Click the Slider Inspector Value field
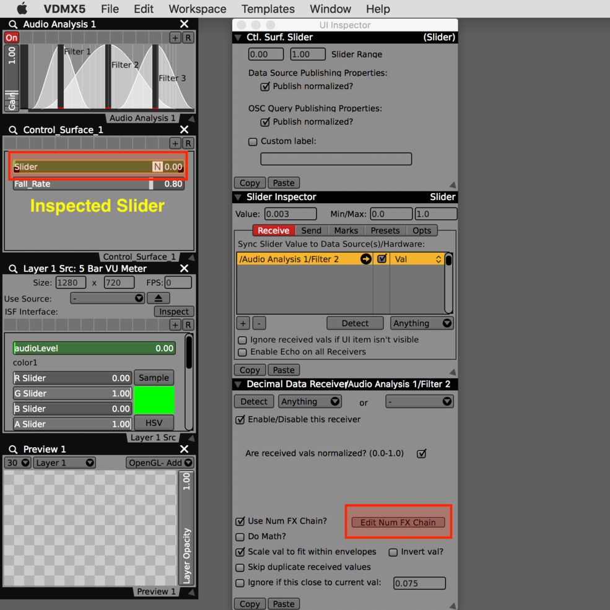 pos(290,214)
